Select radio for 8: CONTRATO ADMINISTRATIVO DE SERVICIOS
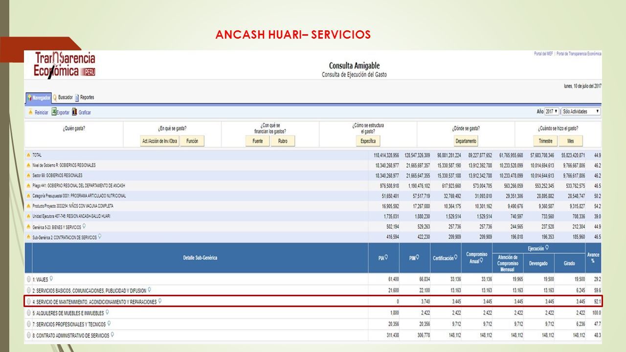 [x=29, y=335]
